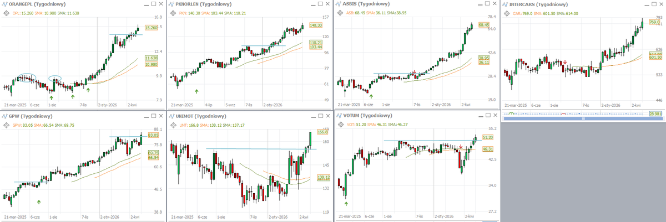
Task: Click the move handle icon beside the PKN legend
Action: [172, 13]
